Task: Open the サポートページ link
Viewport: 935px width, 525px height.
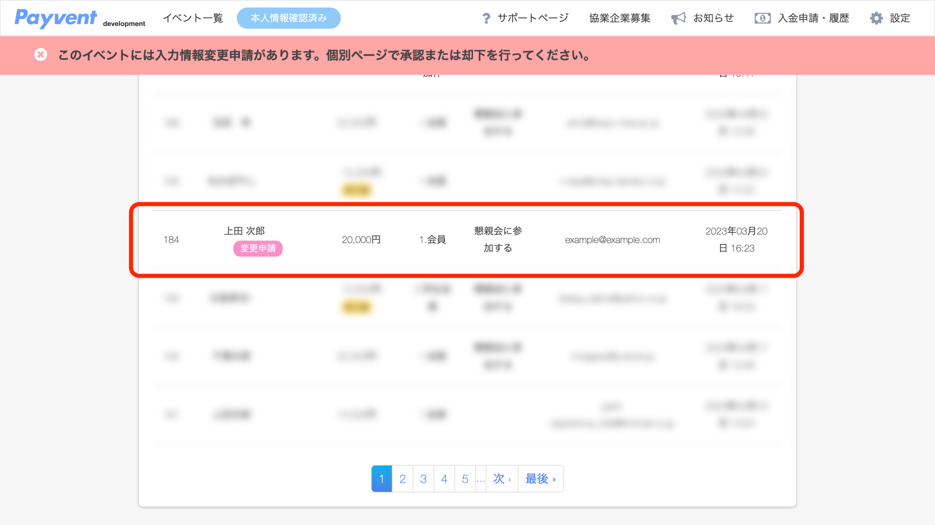Action: click(533, 18)
